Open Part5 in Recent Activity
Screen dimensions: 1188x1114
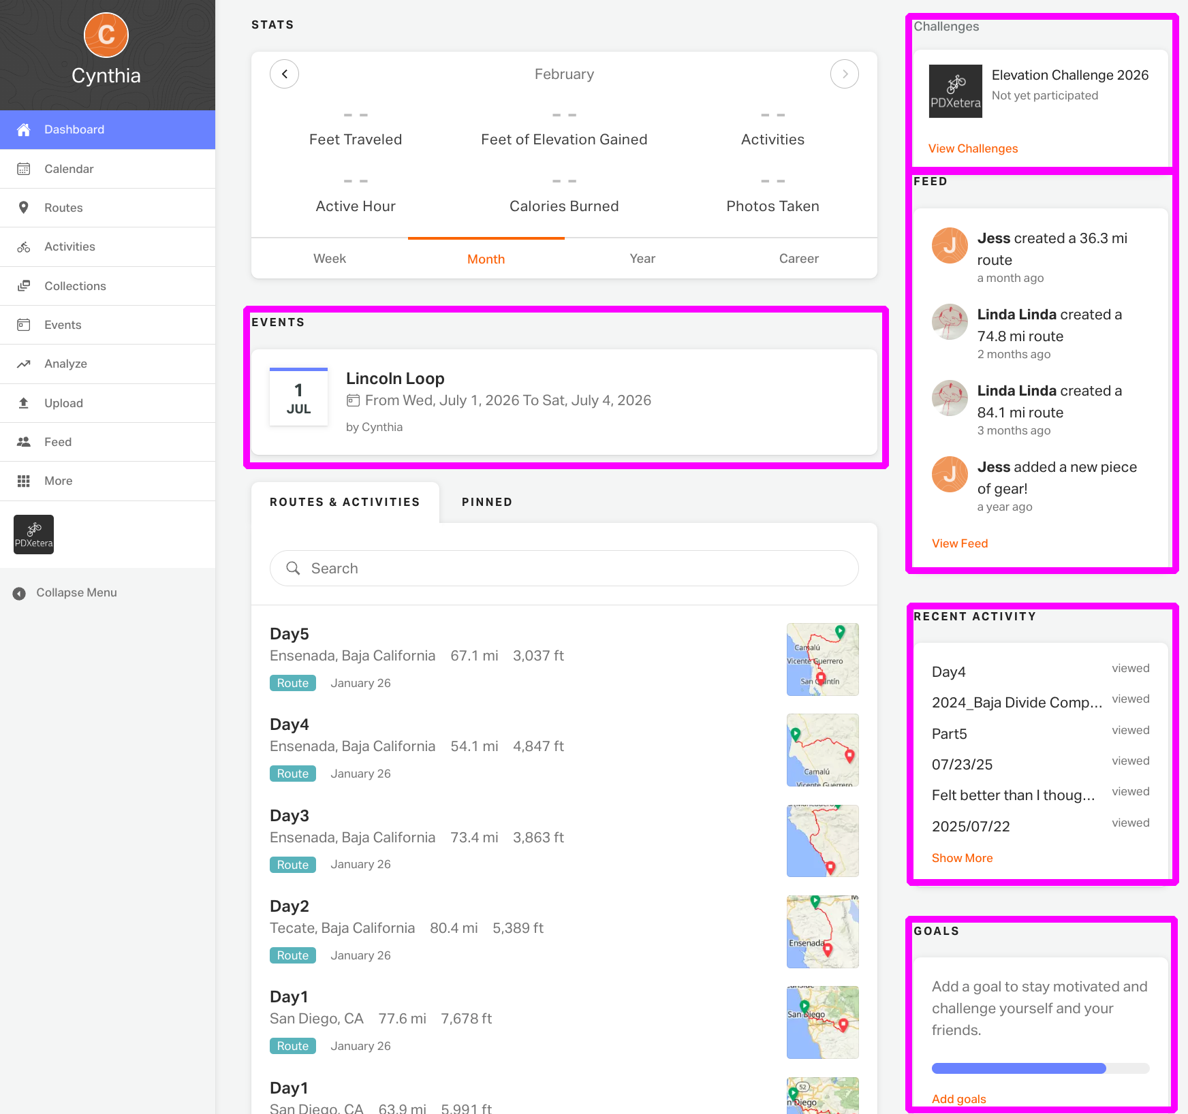pyautogui.click(x=950, y=734)
